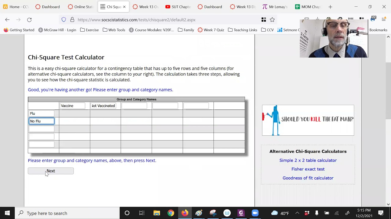Click the Cortana circle icon on taskbar
The image size is (391, 219).
(127, 213)
